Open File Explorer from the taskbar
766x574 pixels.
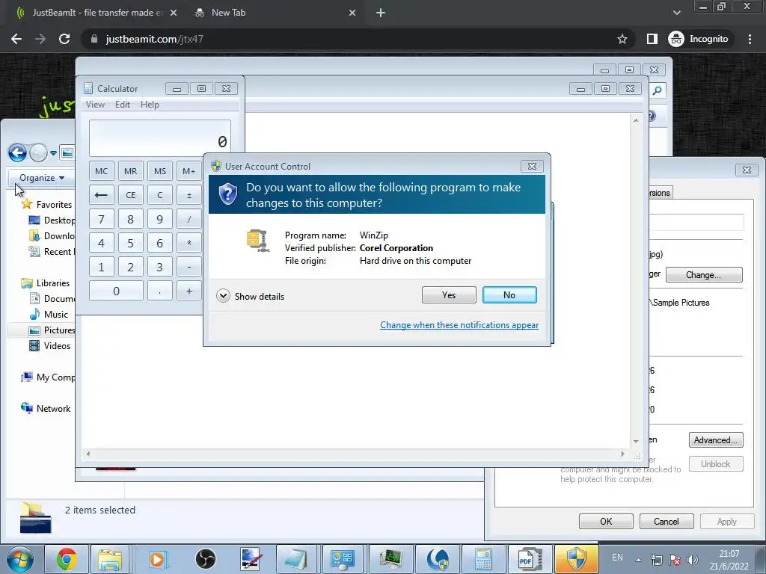[x=109, y=559]
